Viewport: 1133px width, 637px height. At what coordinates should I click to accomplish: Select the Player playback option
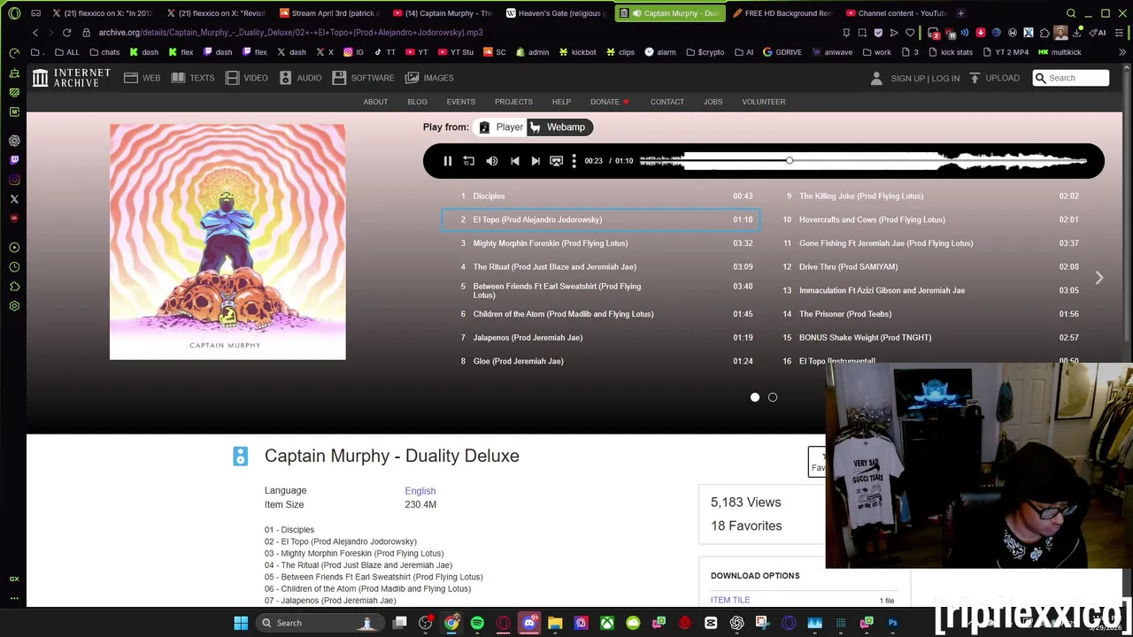(x=501, y=127)
